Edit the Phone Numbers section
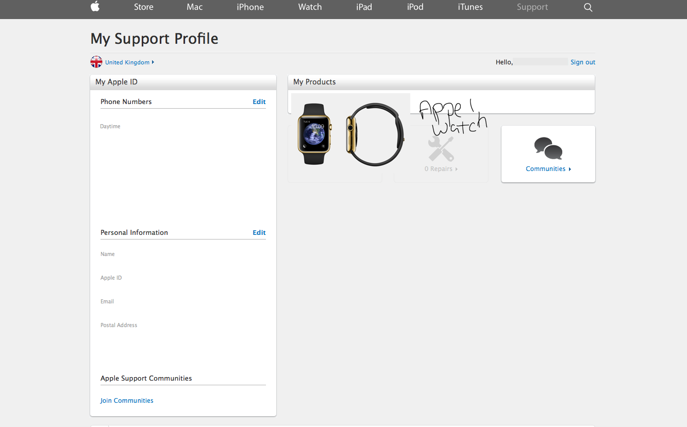 [x=259, y=102]
